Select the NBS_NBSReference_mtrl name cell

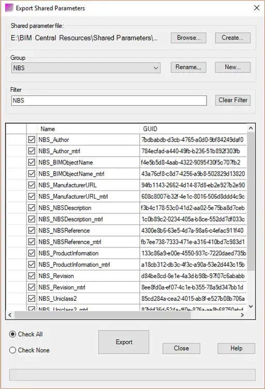[88, 242]
